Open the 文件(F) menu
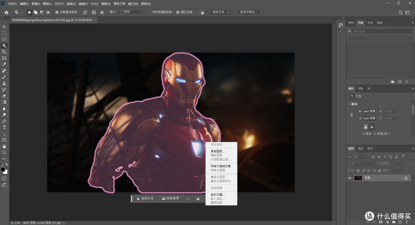 (12, 4)
